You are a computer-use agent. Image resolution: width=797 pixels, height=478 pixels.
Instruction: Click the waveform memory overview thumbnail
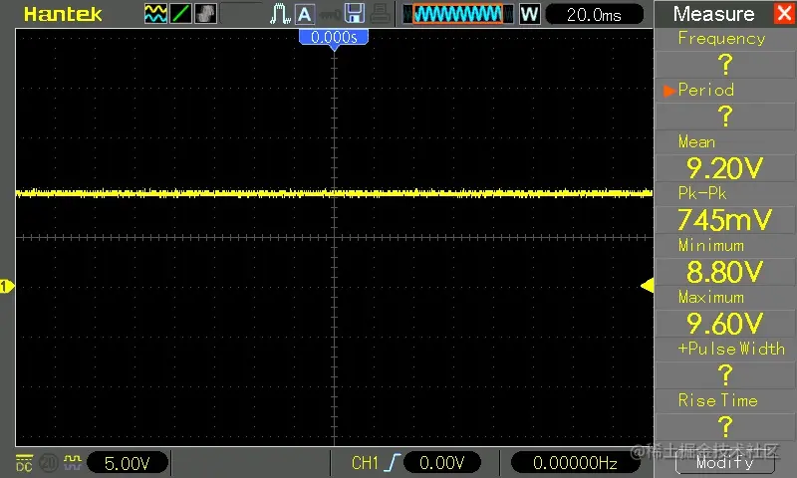458,14
